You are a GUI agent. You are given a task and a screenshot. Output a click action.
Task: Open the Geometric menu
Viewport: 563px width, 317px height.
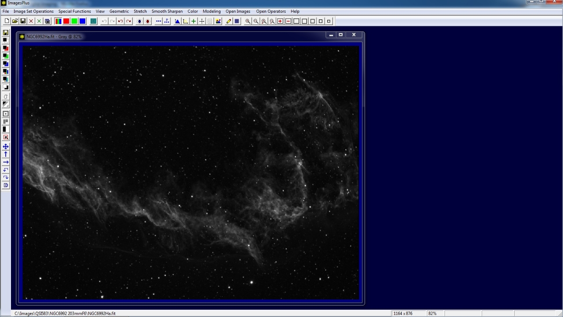pos(119,11)
